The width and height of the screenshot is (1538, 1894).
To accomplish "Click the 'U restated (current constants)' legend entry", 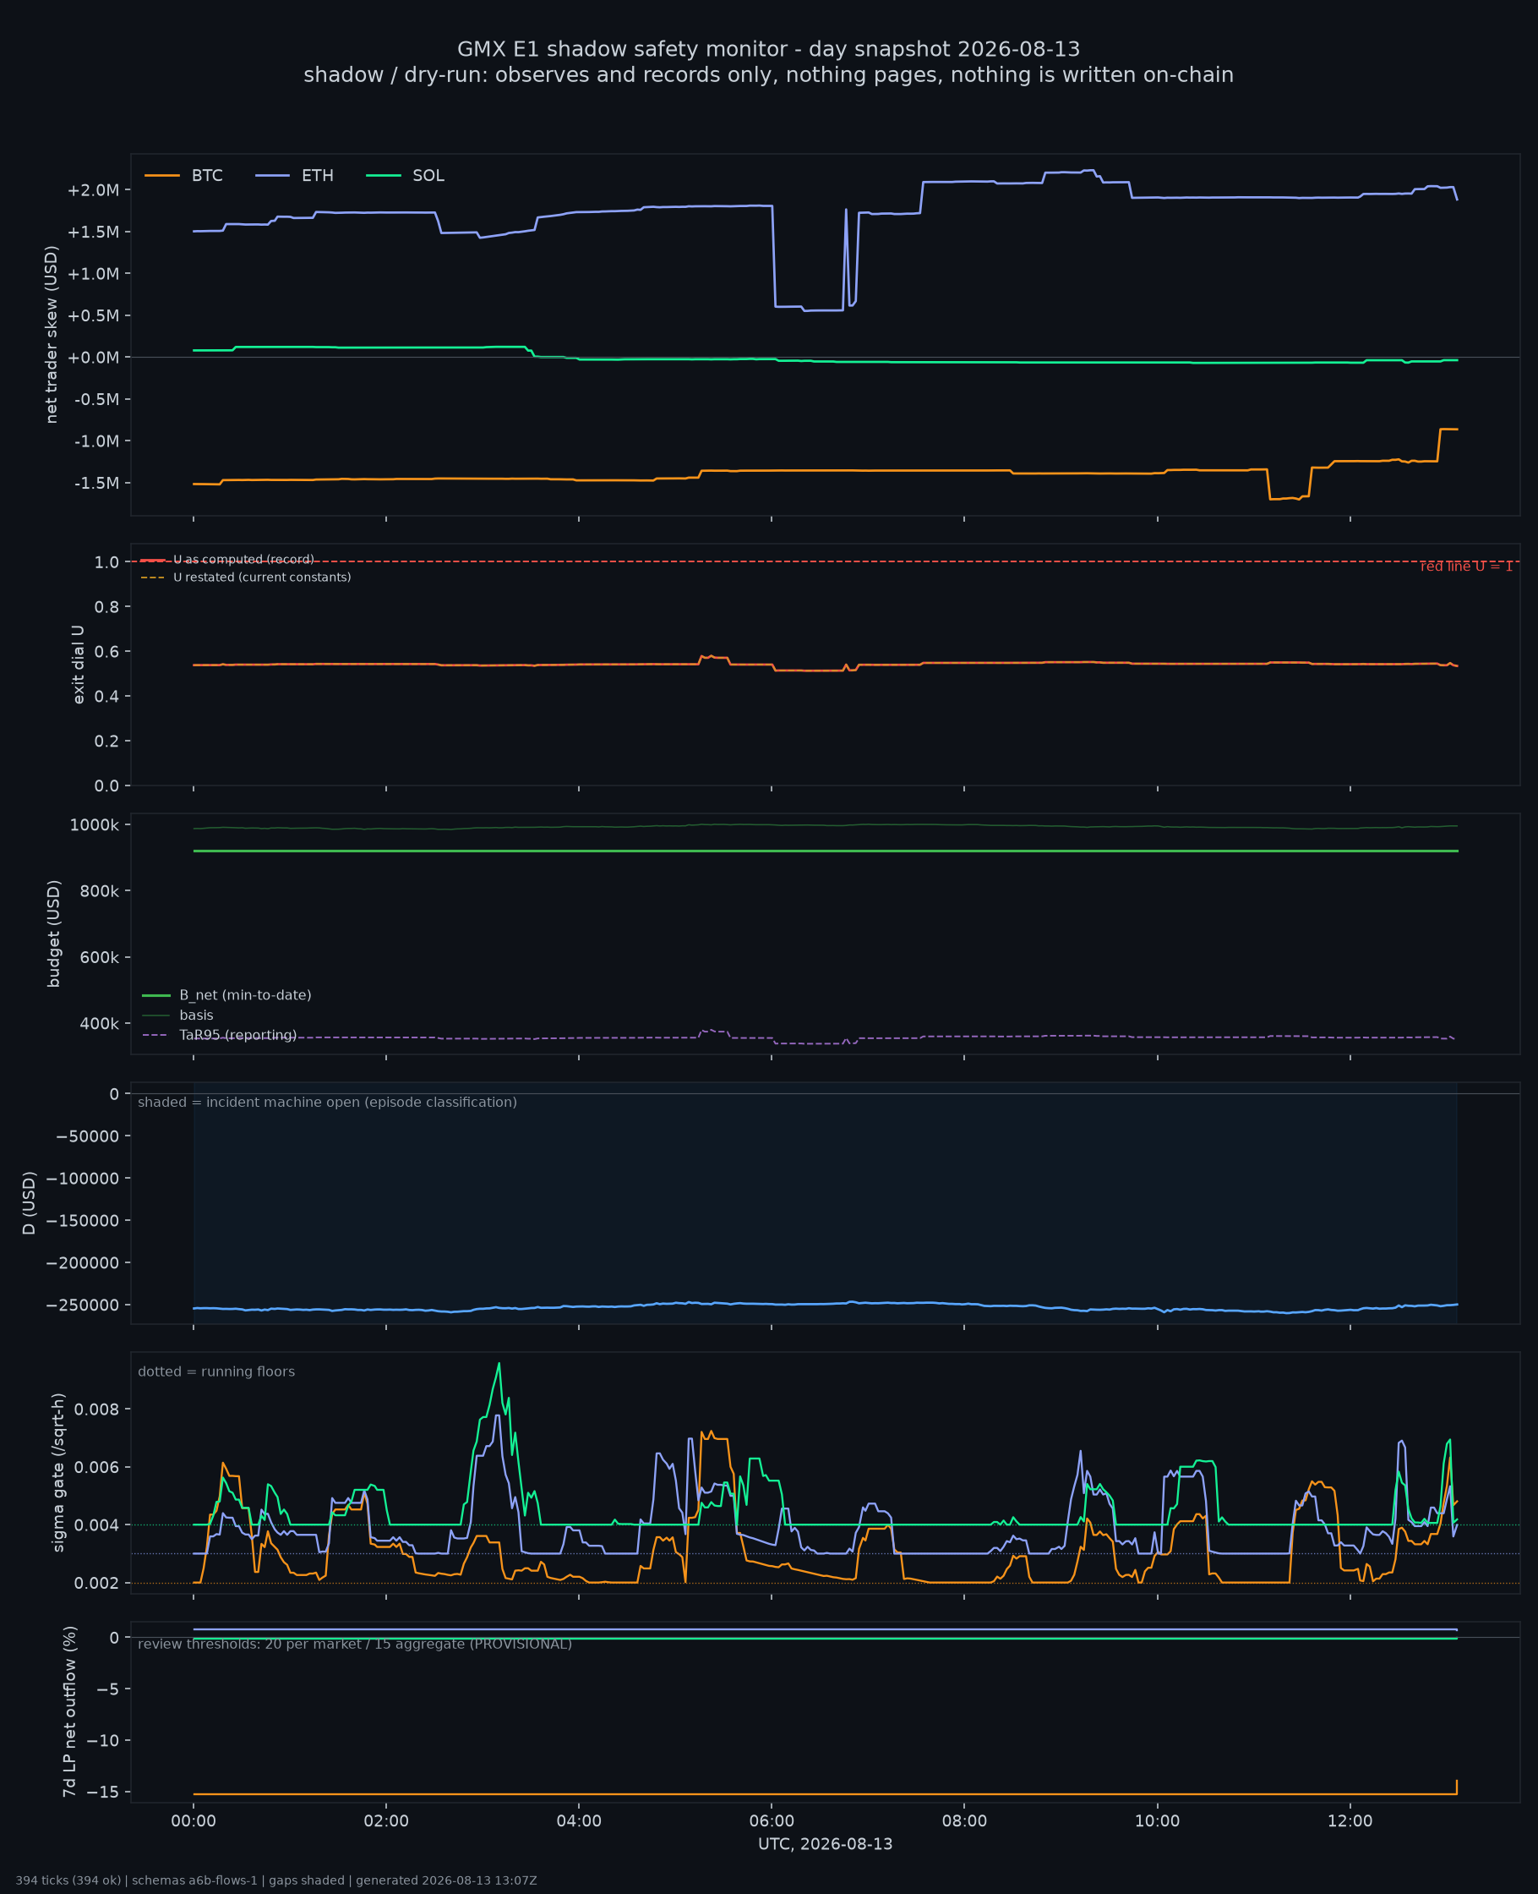I will pos(246,577).
